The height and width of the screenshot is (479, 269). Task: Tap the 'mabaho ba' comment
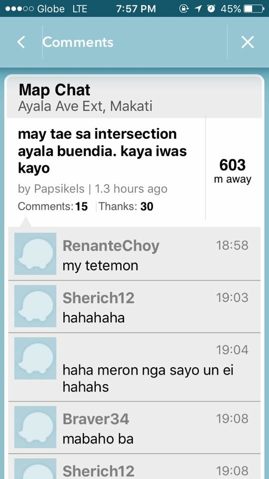98,439
